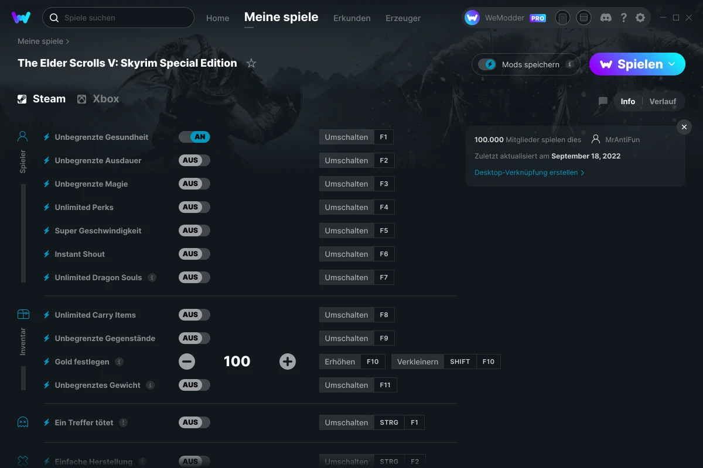Click Umschalten for Unlimited Perks

347,207
